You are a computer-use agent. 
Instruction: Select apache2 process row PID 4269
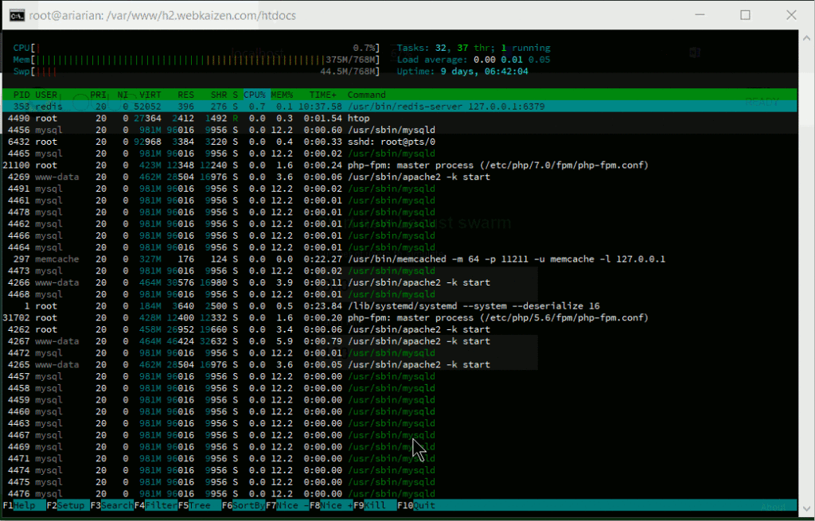pos(400,177)
